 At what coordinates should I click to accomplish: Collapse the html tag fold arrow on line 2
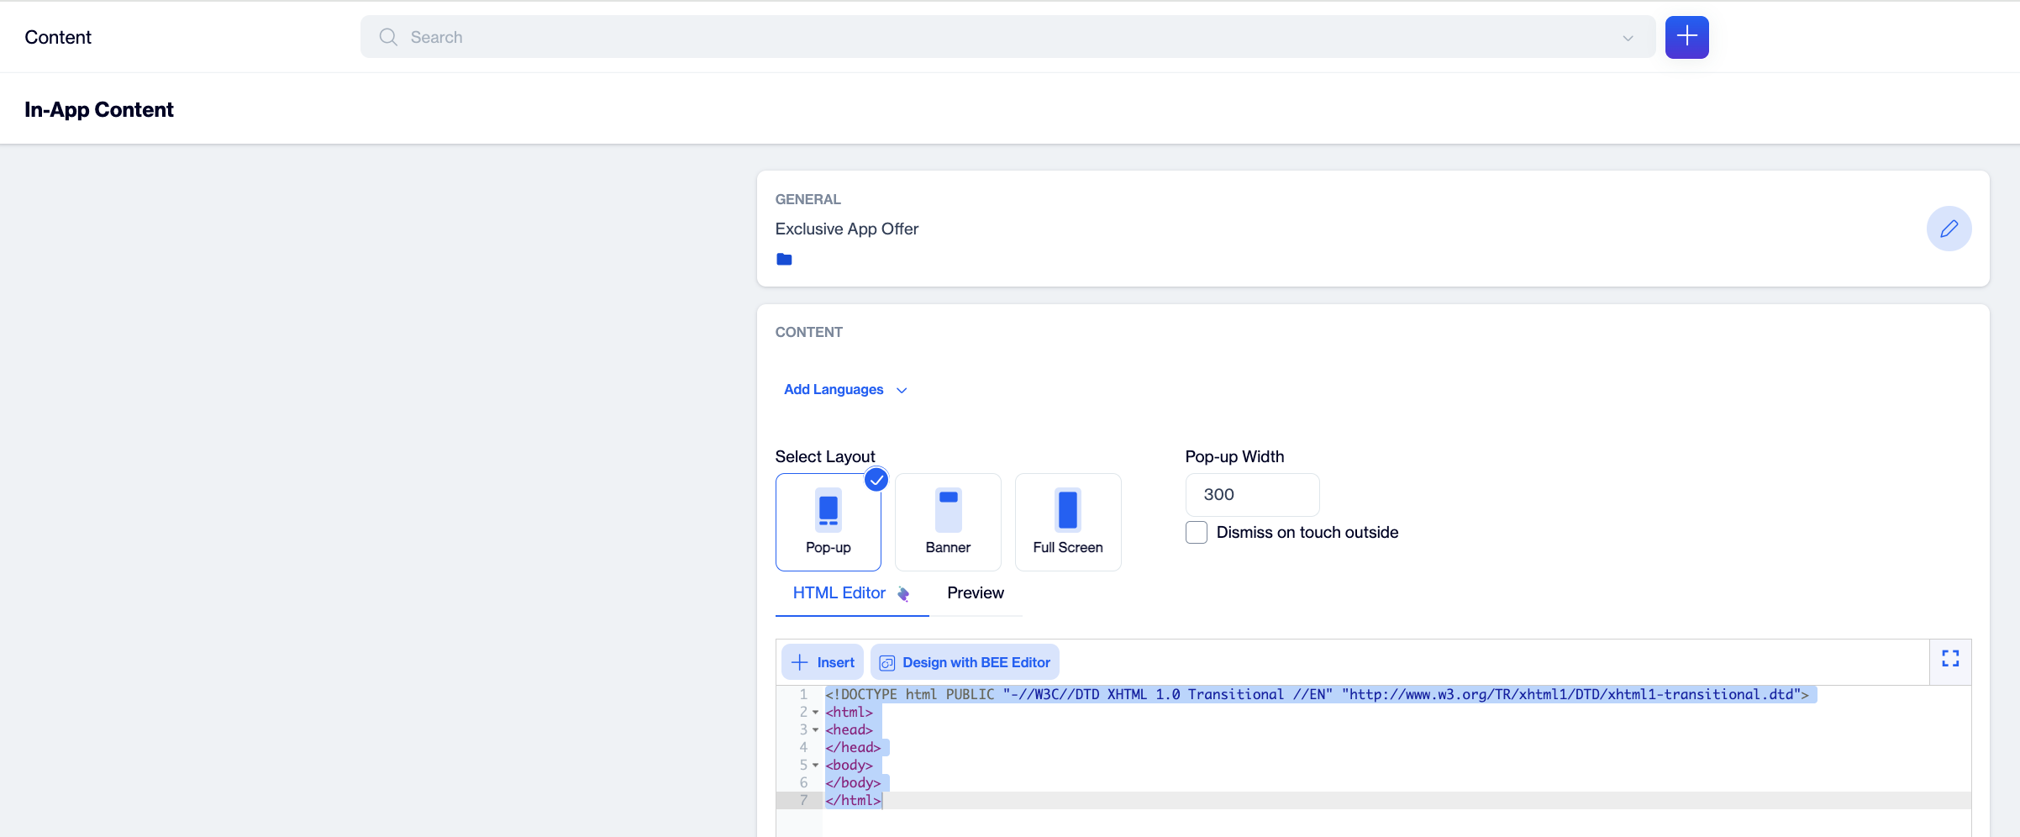tap(815, 713)
